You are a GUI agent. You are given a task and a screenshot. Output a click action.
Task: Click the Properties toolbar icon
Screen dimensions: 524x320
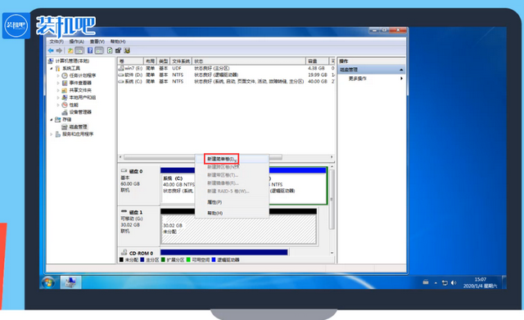point(118,51)
